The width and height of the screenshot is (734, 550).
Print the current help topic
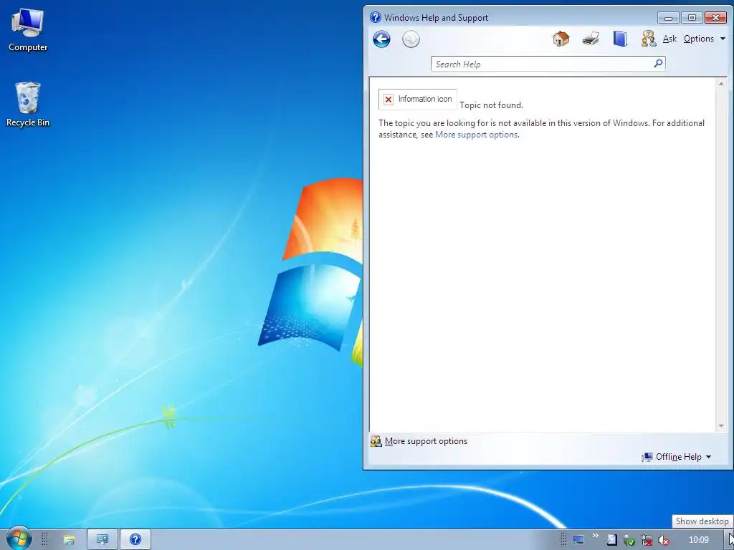[x=591, y=39]
